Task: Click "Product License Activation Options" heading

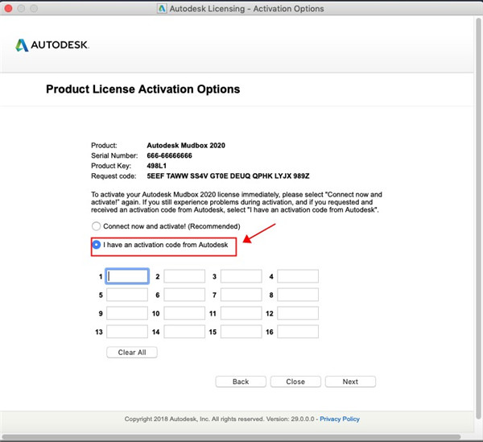Action: tap(143, 89)
